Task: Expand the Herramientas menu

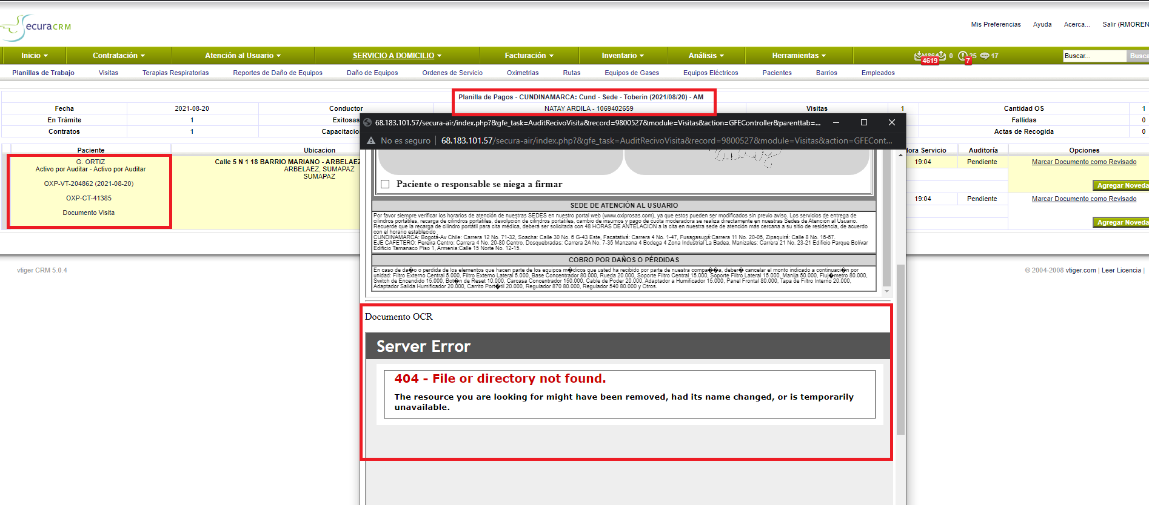Action: point(799,56)
